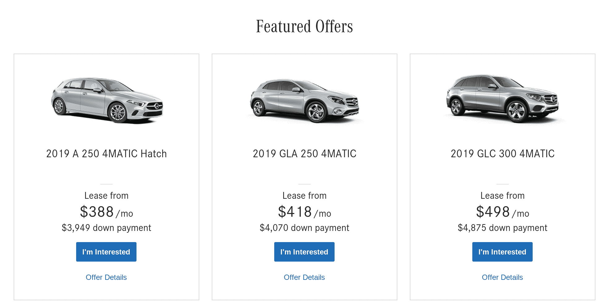Click the $388/mo lease price

click(106, 212)
